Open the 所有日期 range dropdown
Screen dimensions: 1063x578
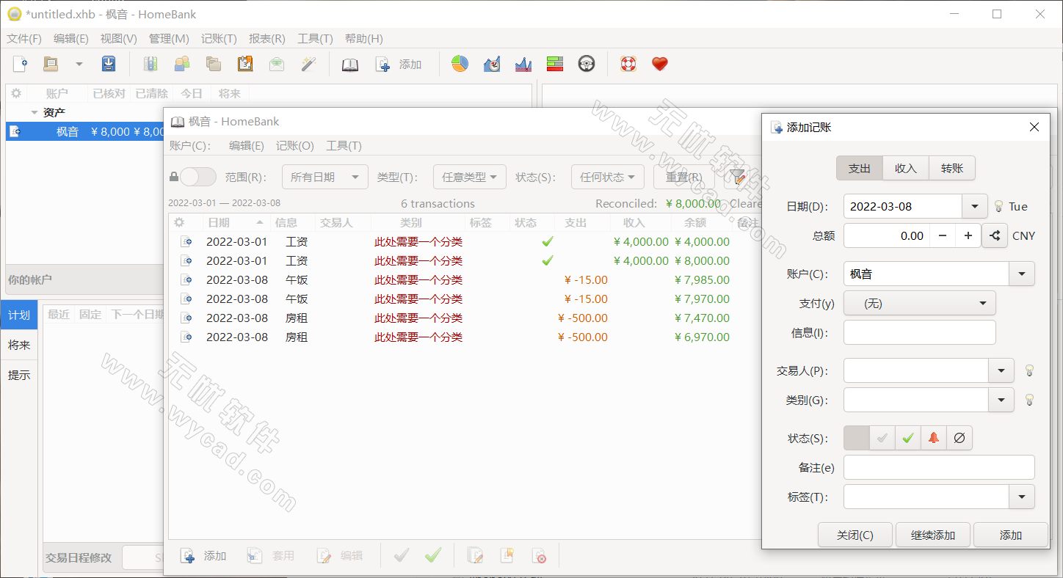[324, 176]
